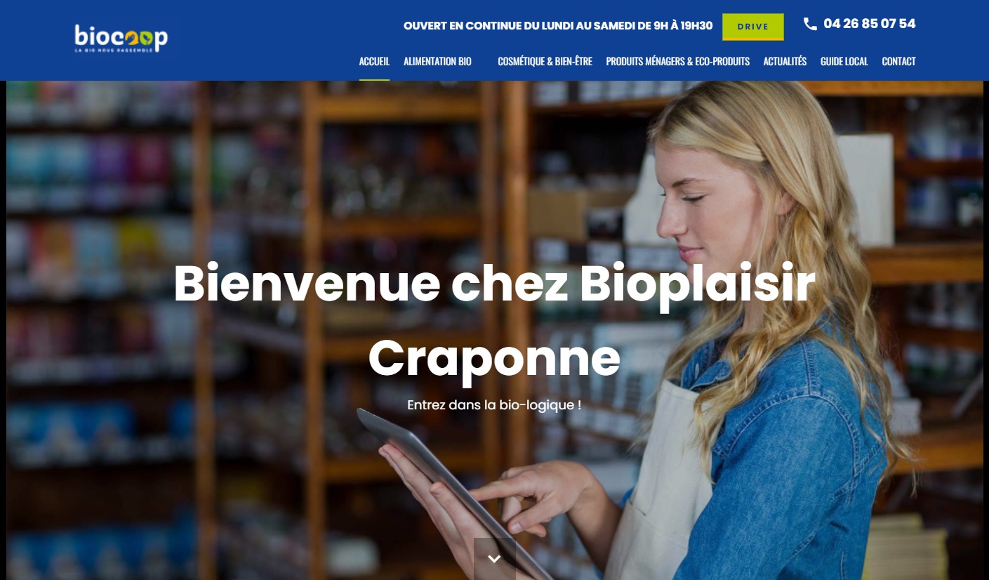Open the Actualités page
Screen dimensions: 989x580
click(785, 62)
